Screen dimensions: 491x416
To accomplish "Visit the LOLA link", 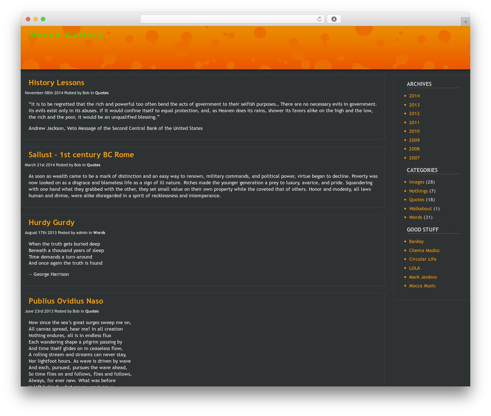I will [414, 268].
